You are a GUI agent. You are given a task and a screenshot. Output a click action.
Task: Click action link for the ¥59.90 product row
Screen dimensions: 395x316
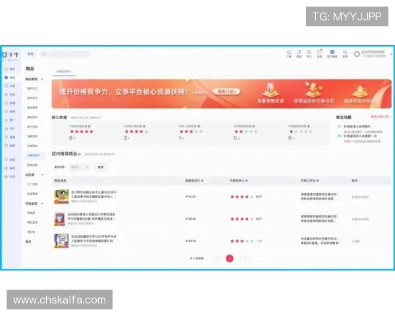click(x=355, y=241)
